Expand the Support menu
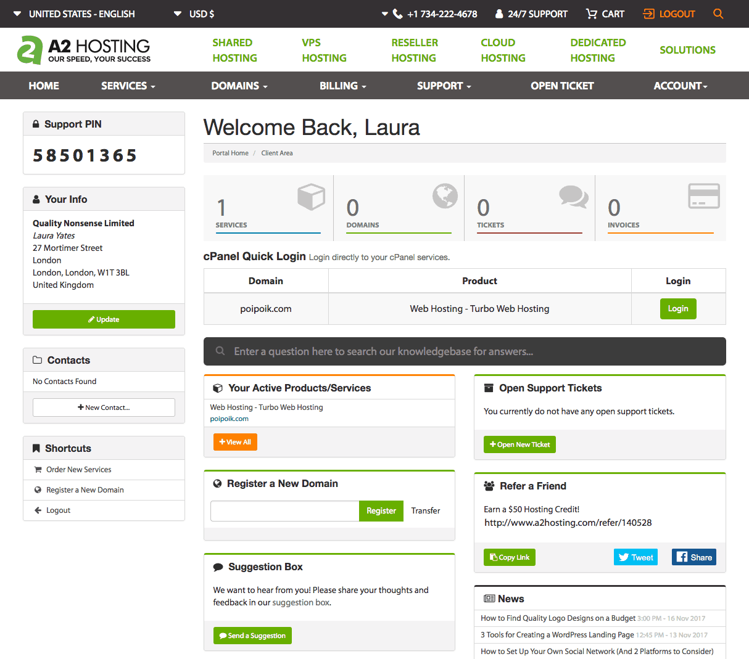This screenshot has width=749, height=659. (x=444, y=86)
